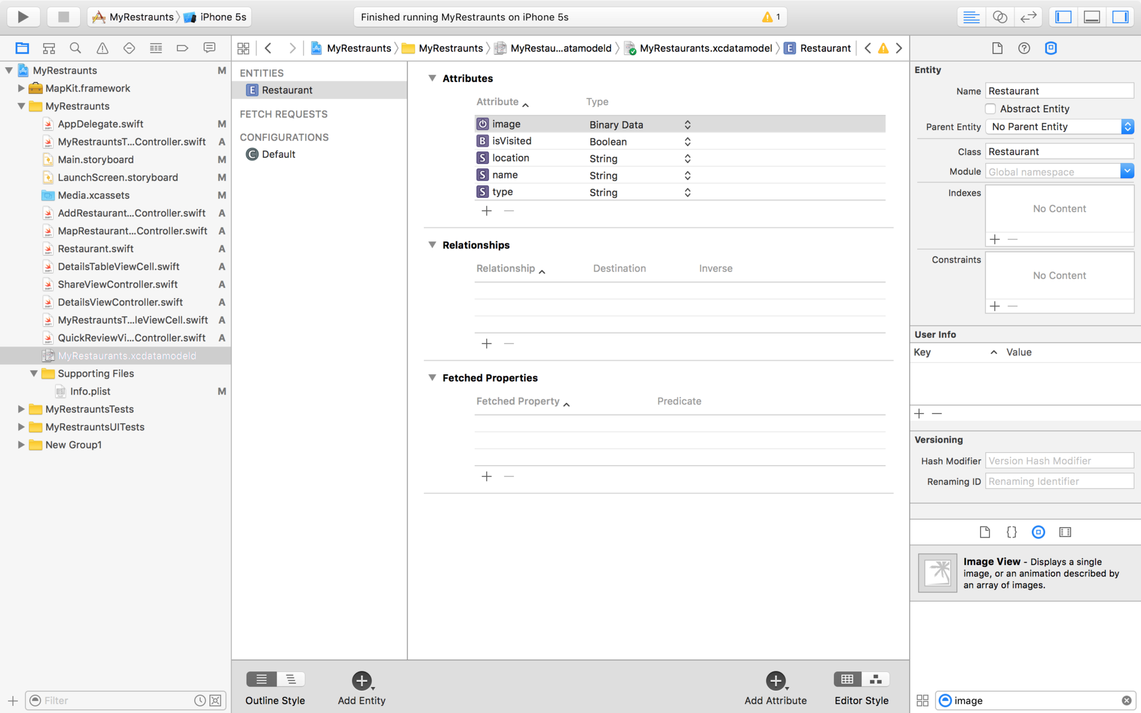
Task: Open the Parent Entity dropdown
Action: coord(1060,127)
